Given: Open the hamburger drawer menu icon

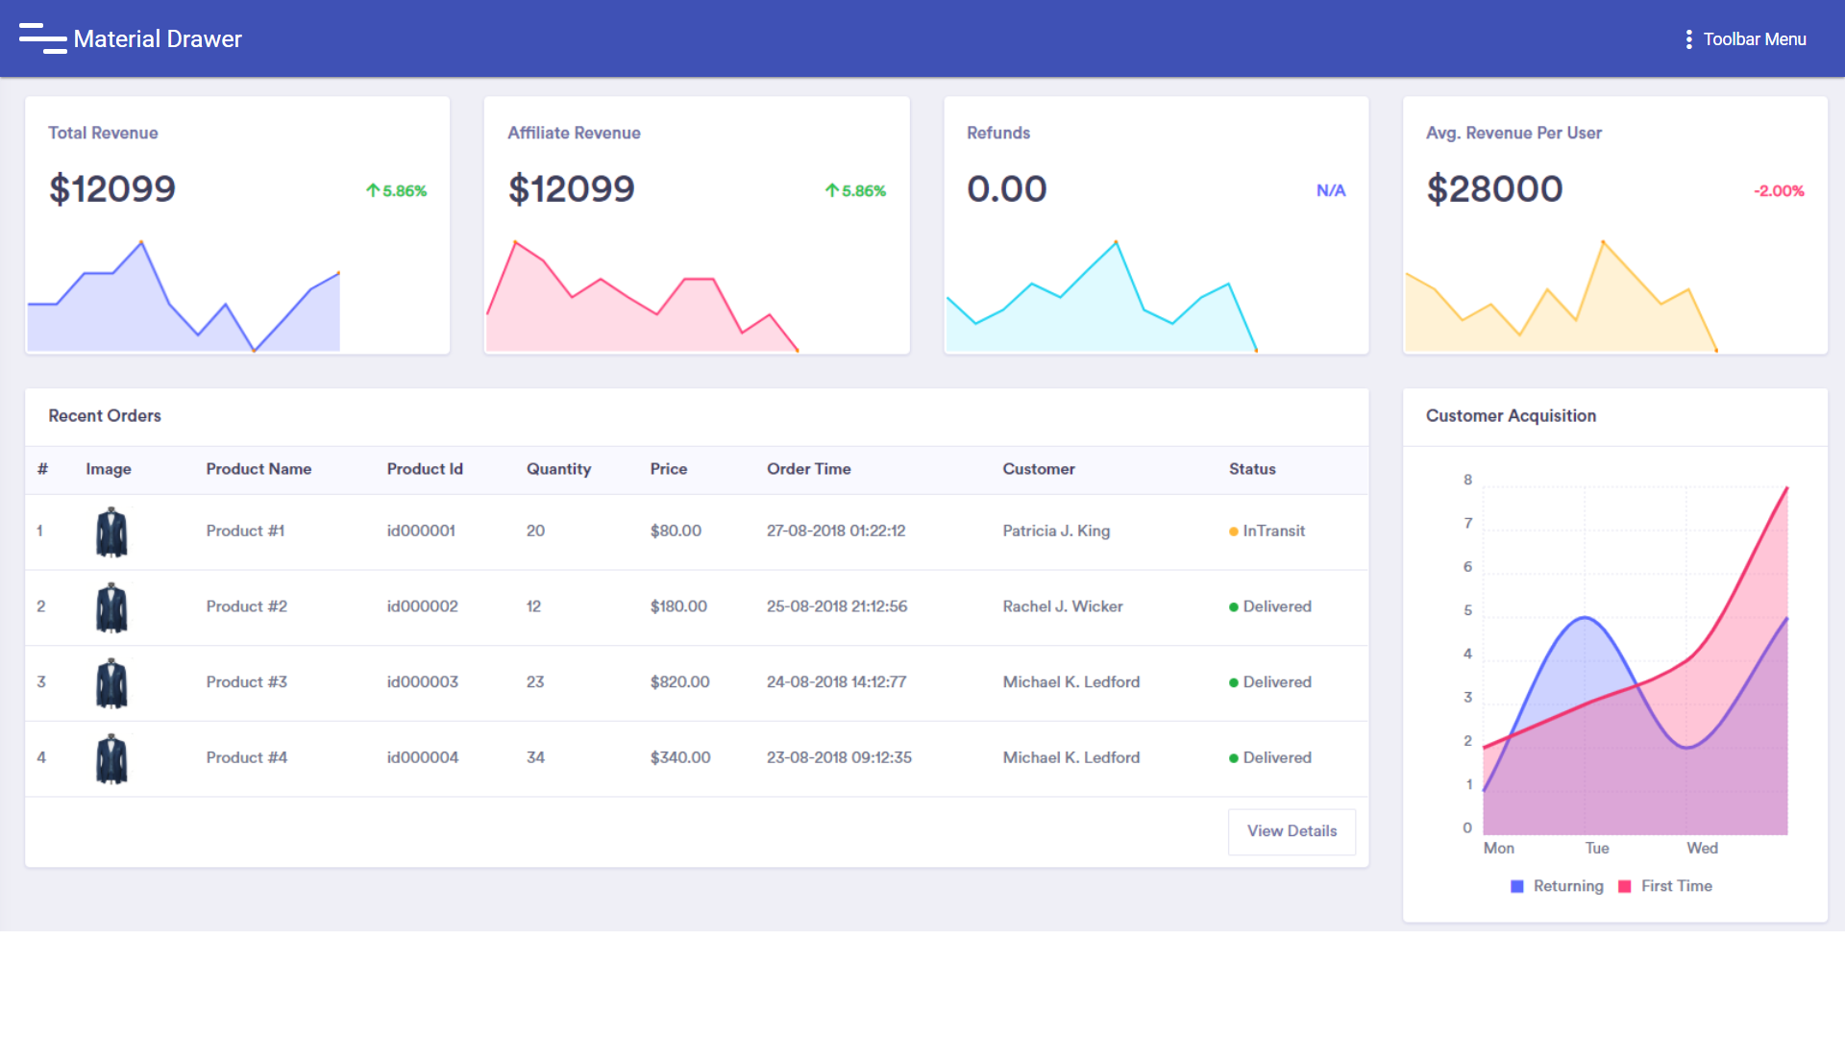Looking at the screenshot, I should 42,38.
